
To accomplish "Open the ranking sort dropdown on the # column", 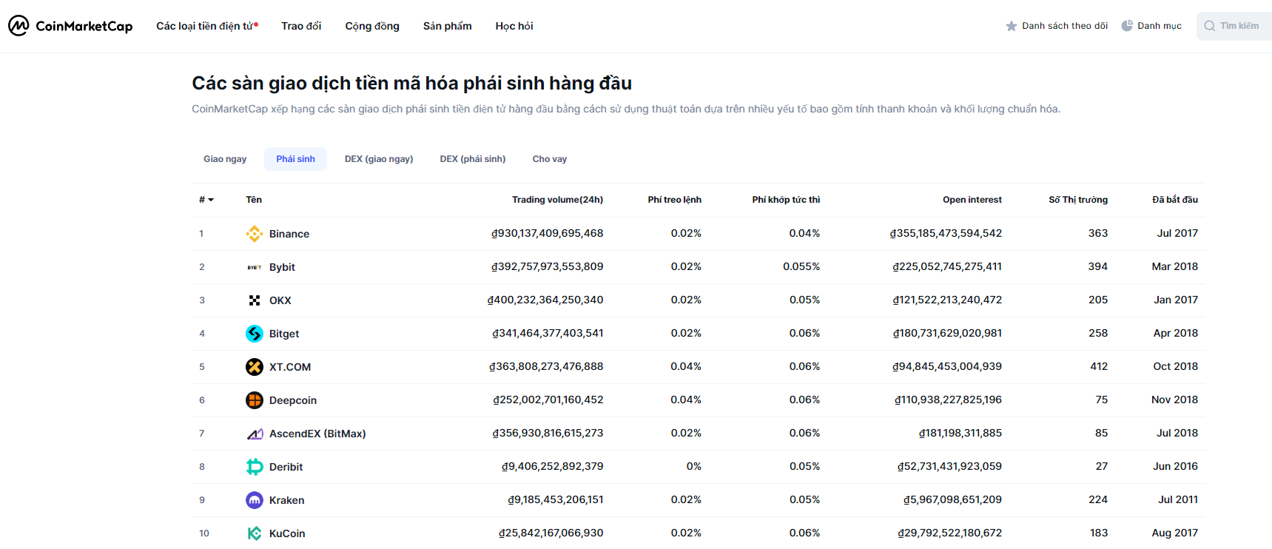I will coord(206,199).
